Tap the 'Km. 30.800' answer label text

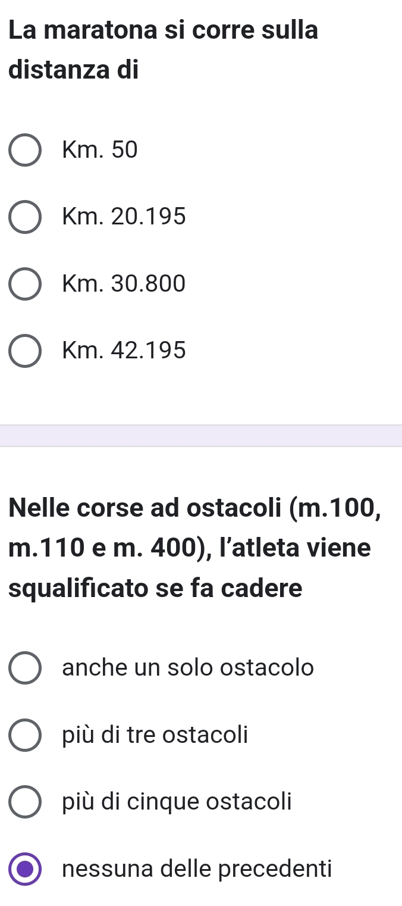click(124, 284)
